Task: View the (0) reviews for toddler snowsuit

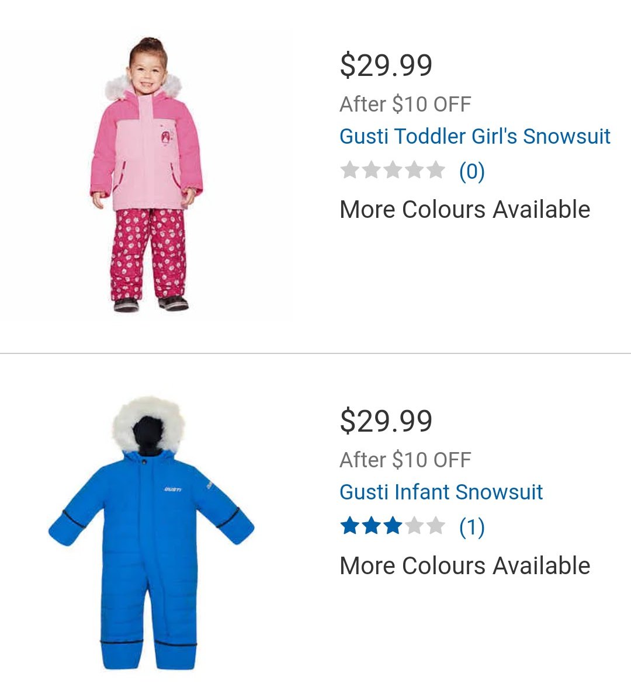Action: (471, 171)
